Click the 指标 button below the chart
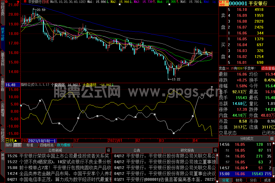Viewport: 275px width, 183px height. click(x=9, y=145)
